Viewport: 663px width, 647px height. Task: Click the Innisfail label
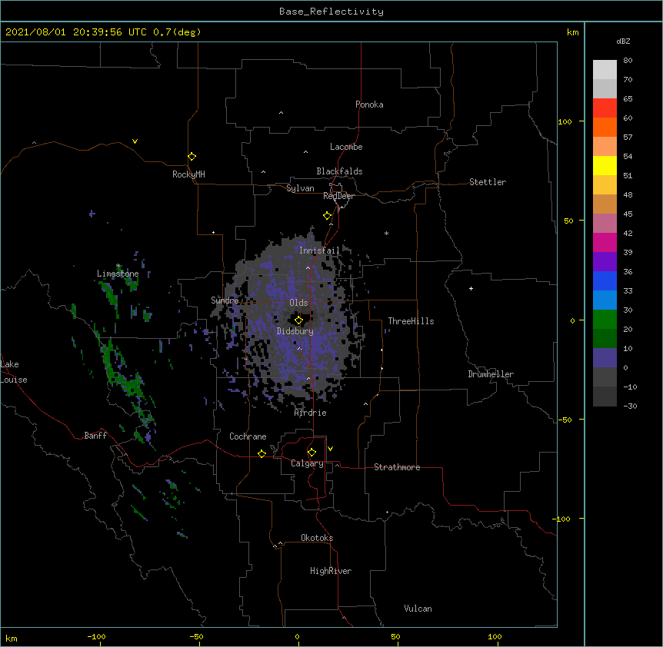(319, 251)
